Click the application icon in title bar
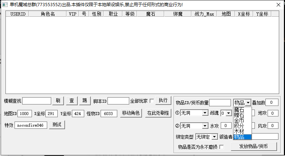 tap(5, 5)
